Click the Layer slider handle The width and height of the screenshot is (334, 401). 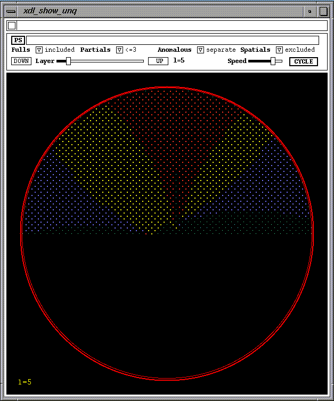pyautogui.click(x=68, y=61)
